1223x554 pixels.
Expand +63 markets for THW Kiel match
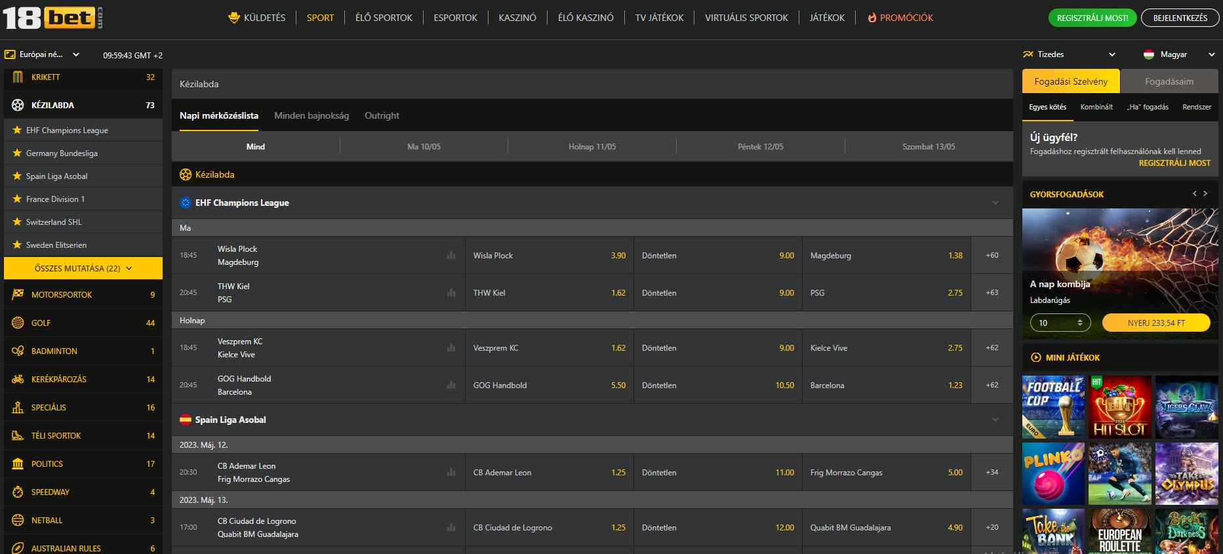point(992,293)
